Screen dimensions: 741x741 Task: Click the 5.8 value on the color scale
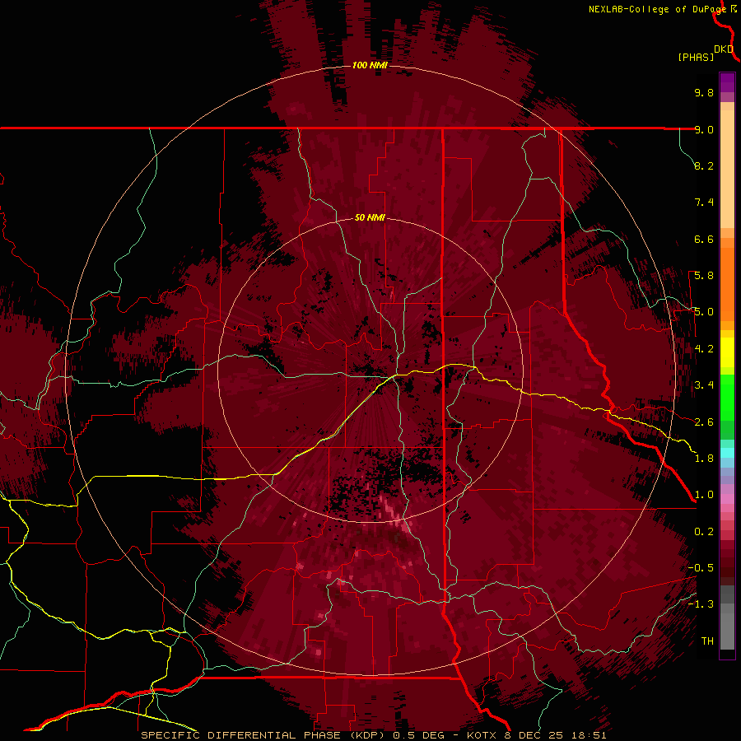click(704, 276)
